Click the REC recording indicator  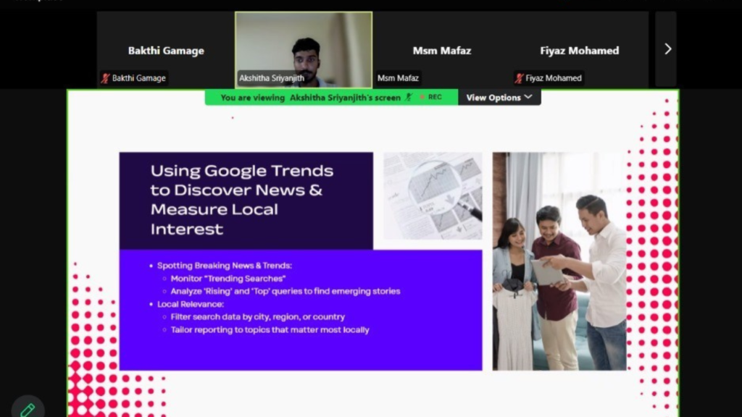pyautogui.click(x=434, y=97)
